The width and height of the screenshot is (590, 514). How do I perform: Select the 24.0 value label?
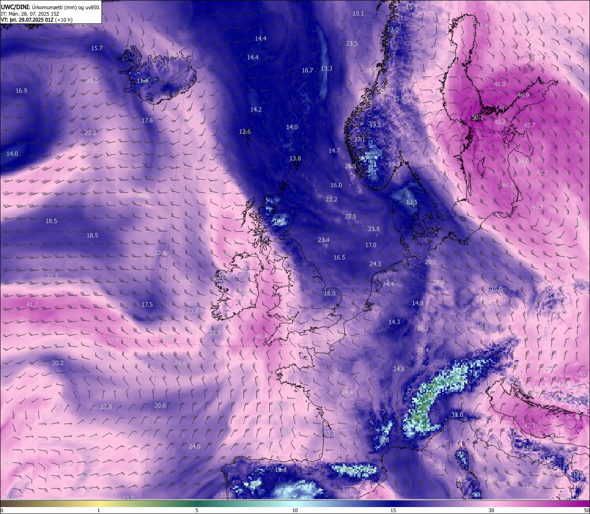pyautogui.click(x=195, y=447)
